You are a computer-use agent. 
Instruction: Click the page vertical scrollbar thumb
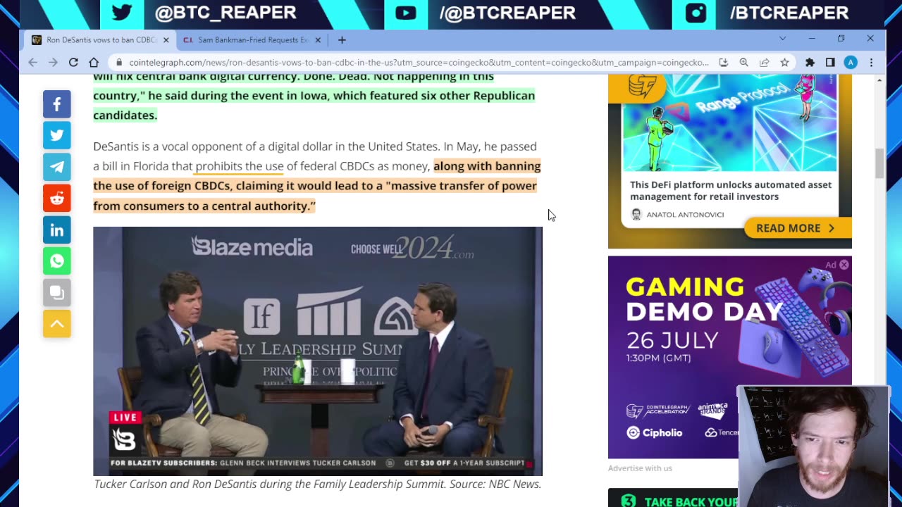tap(879, 163)
